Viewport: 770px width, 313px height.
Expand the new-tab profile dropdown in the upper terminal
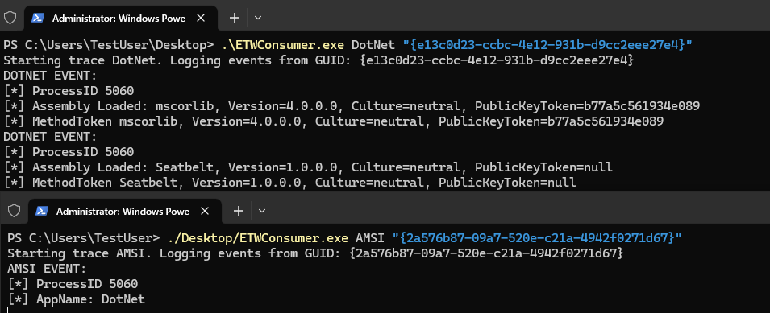pos(258,19)
